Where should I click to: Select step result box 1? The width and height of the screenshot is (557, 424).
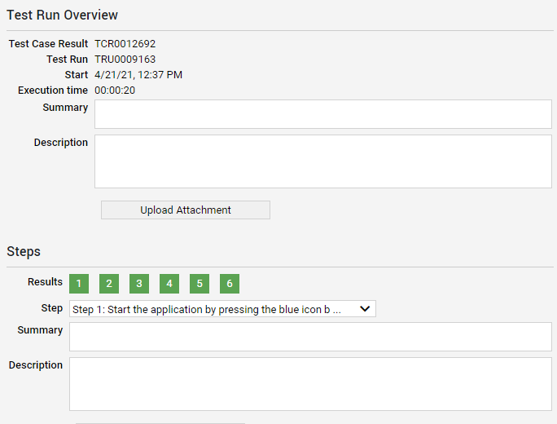click(x=79, y=283)
